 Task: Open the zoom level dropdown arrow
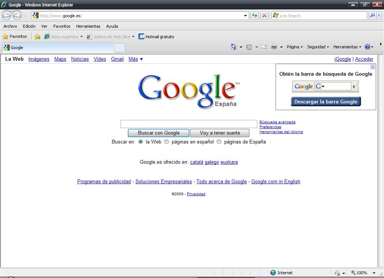(374, 273)
